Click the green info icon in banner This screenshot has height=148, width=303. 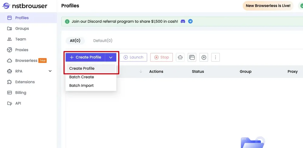tap(67, 21)
